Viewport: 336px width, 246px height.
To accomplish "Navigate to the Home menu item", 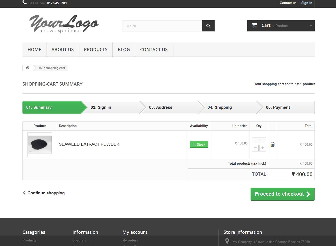I will click(34, 50).
